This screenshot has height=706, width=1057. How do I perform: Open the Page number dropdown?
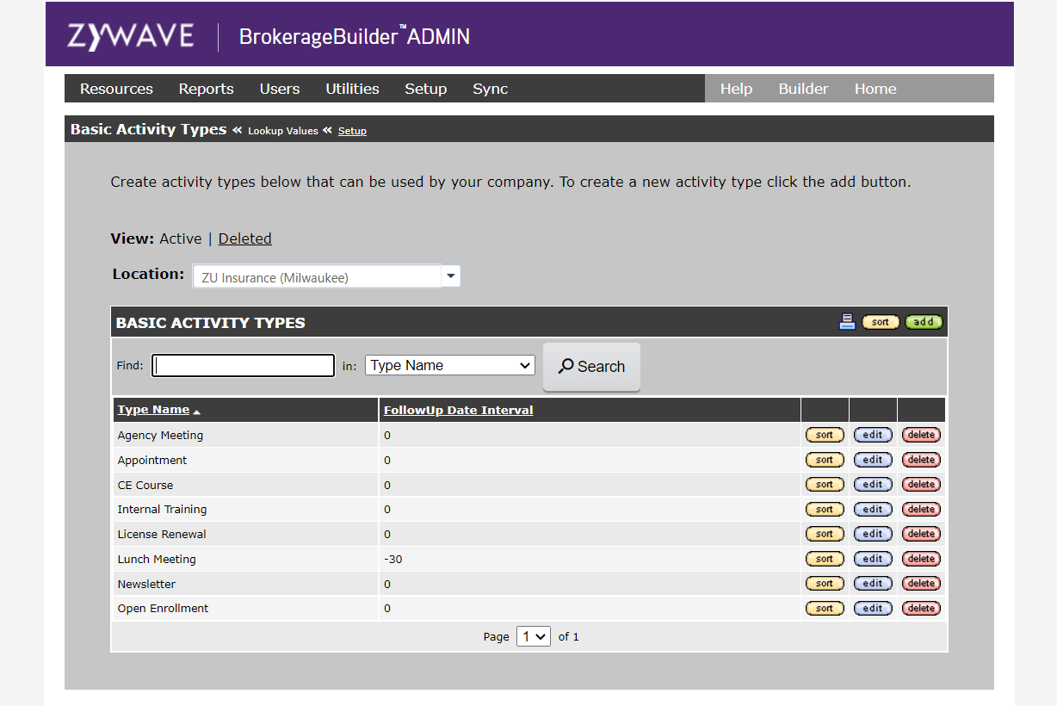pos(533,635)
